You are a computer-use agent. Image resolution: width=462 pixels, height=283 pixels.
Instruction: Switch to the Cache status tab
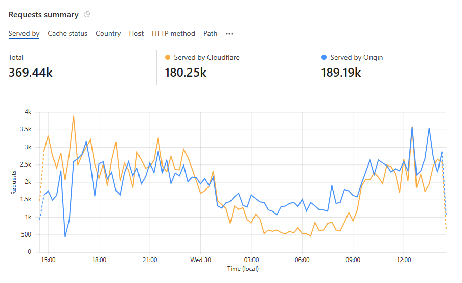click(x=67, y=34)
